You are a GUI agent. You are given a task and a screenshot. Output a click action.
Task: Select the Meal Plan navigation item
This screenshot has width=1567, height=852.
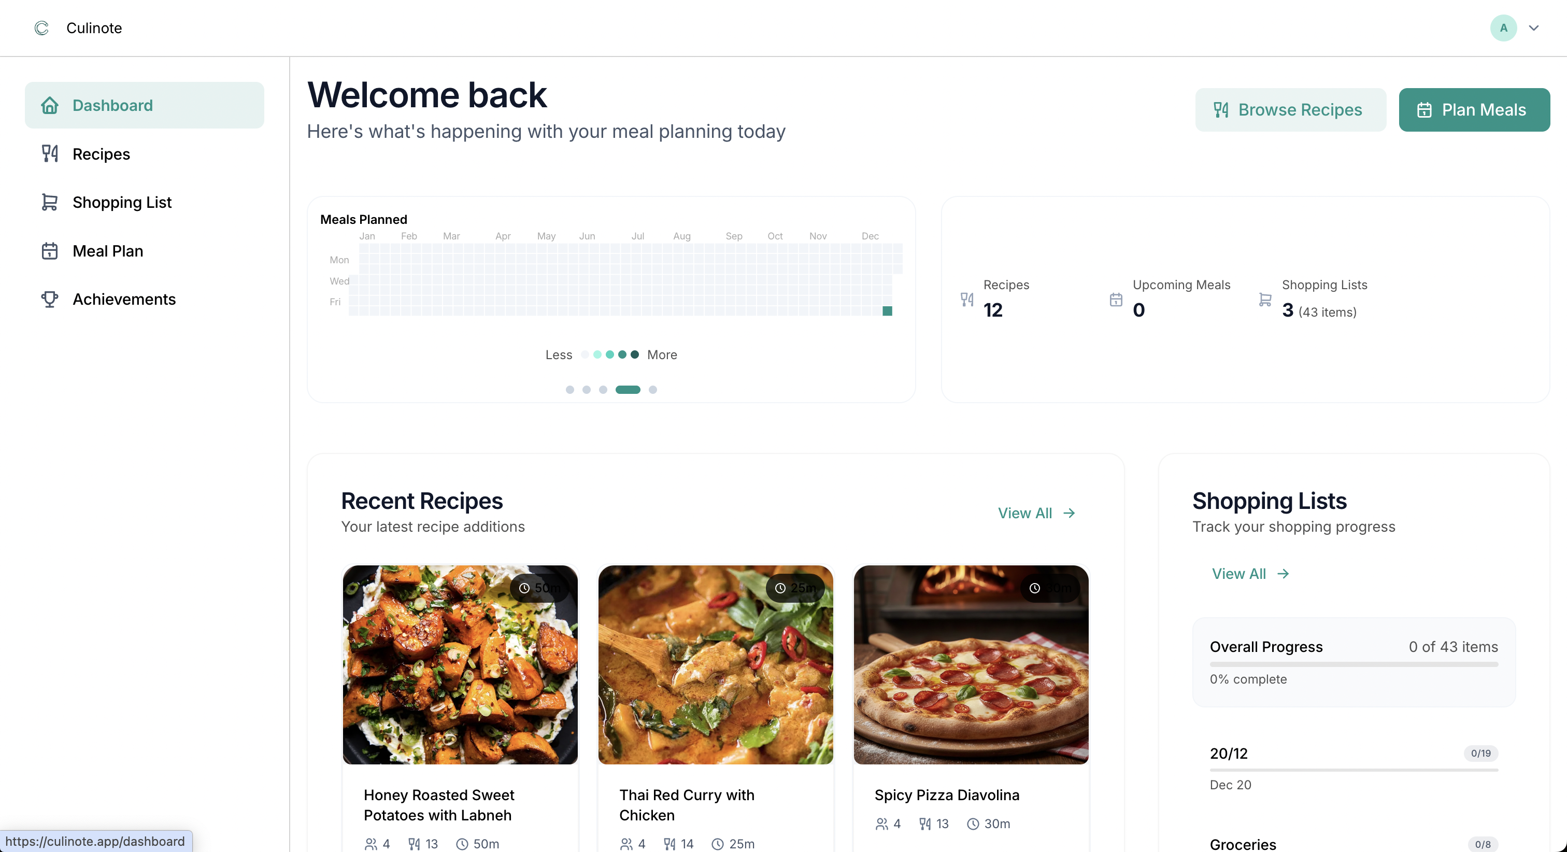108,250
